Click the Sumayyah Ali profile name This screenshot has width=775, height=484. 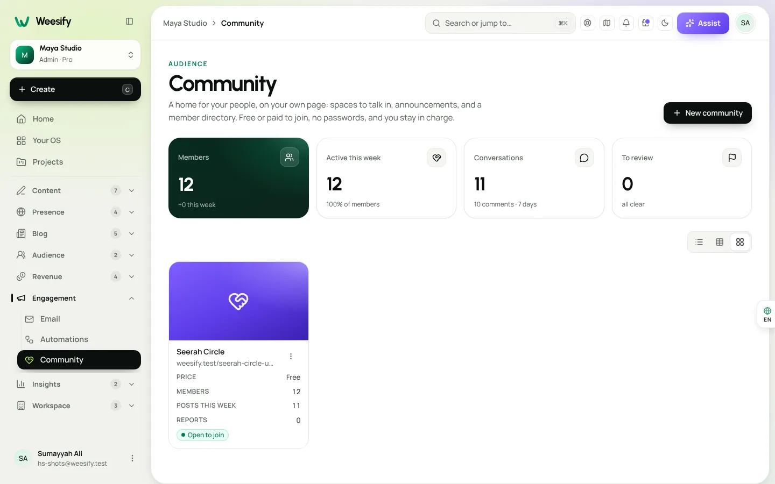pyautogui.click(x=60, y=454)
